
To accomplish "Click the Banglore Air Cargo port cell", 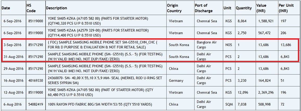I will pos(206,45).
